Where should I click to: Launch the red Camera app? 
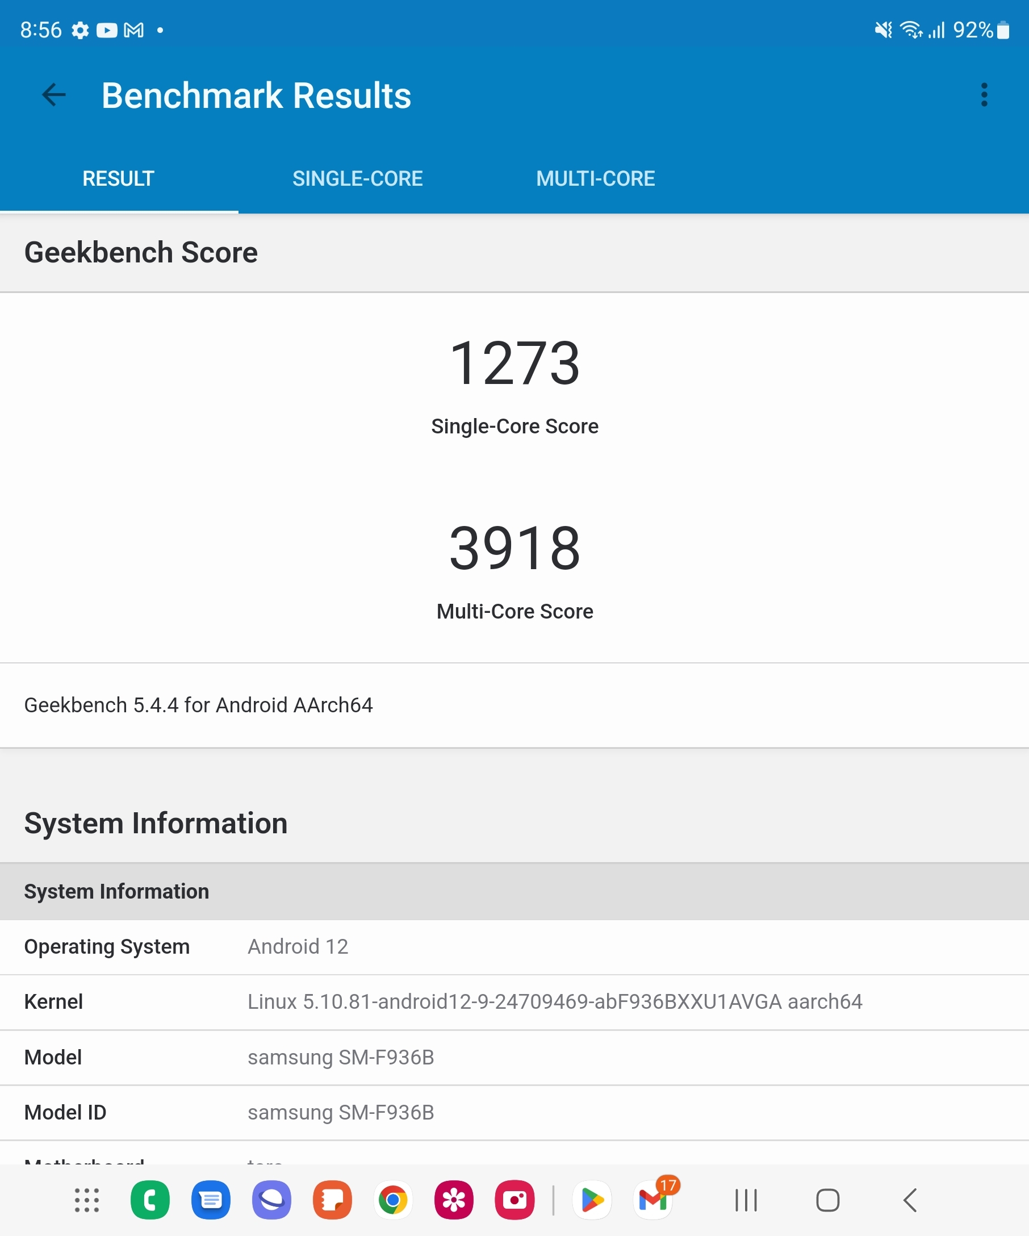514,1200
